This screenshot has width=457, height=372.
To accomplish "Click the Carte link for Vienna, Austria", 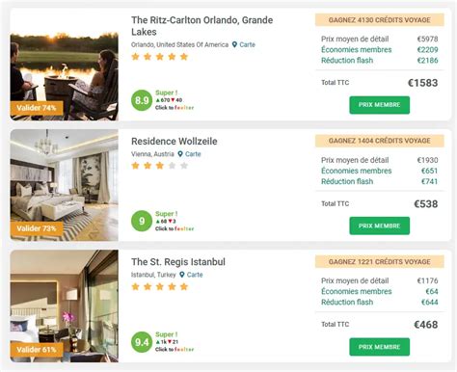I will 193,154.
